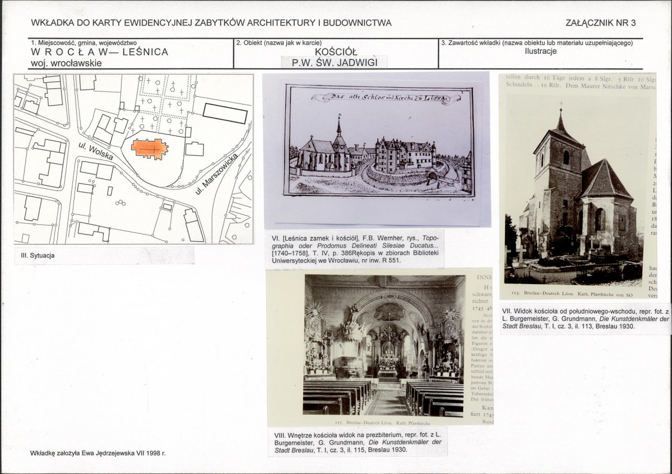Click the 'Das alte Schlos und Kirche' banner
This screenshot has width=672, height=474.
[x=384, y=98]
